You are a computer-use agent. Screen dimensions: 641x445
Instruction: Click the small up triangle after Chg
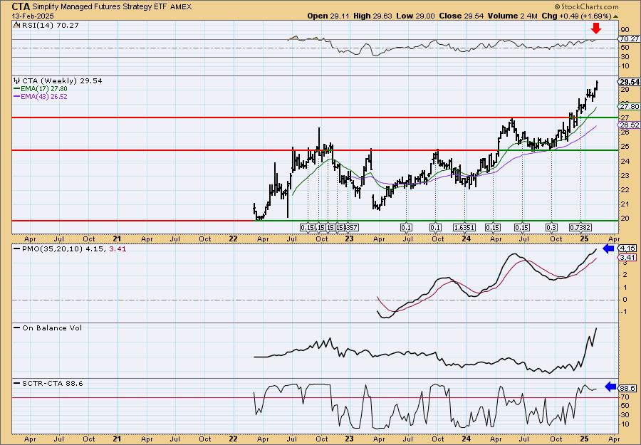[615, 16]
